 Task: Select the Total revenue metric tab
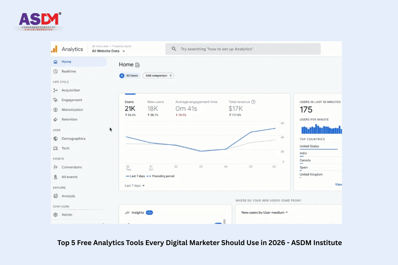pos(242,108)
